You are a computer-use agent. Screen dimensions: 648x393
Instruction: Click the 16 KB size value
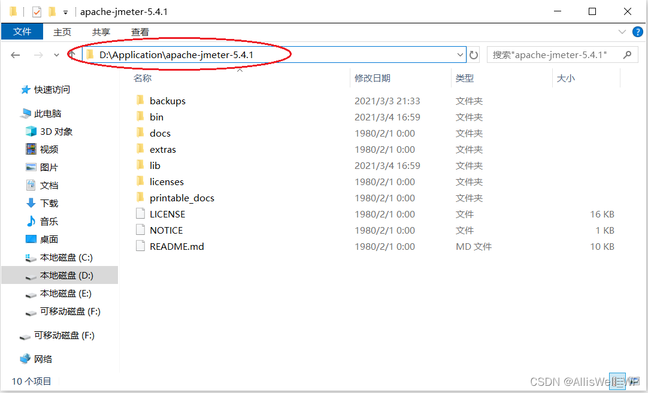pyautogui.click(x=602, y=214)
